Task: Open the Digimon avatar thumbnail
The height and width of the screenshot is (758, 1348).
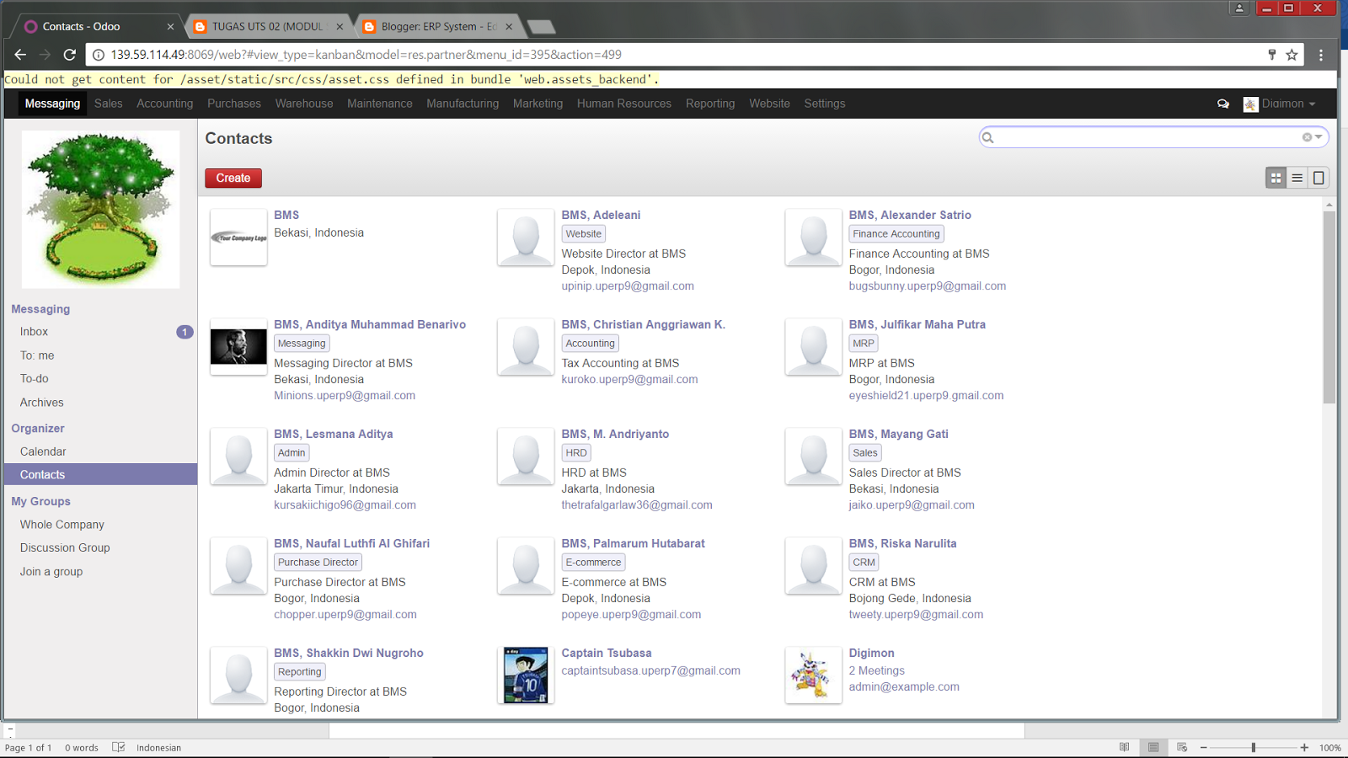Action: (x=813, y=675)
